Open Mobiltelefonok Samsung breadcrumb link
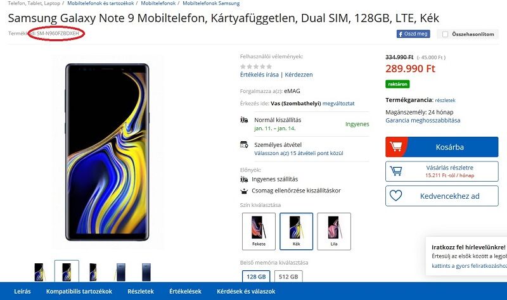The image size is (507, 300). pyautogui.click(x=211, y=3)
